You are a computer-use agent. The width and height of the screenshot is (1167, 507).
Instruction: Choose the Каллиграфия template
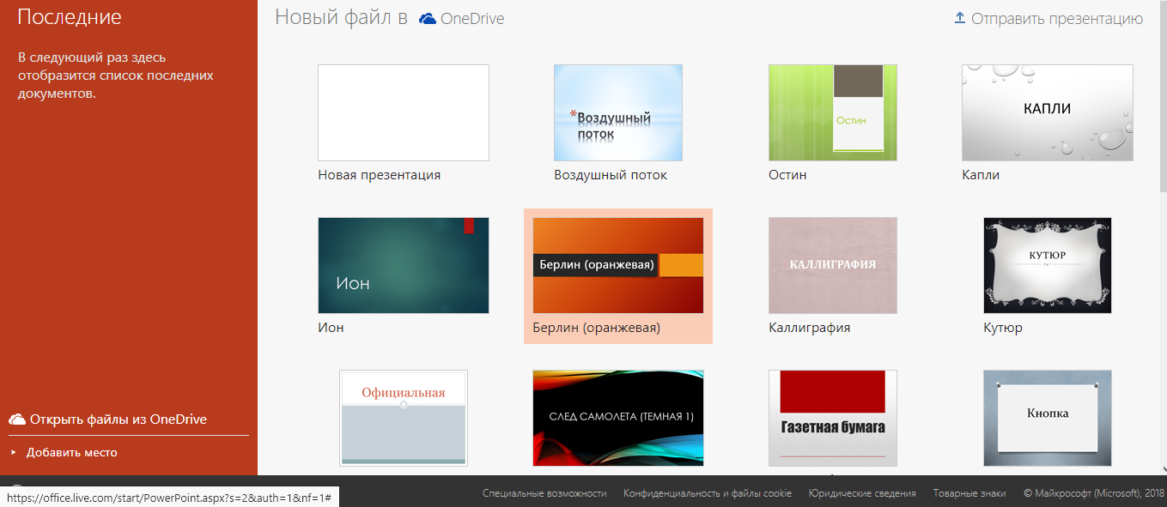coord(832,265)
